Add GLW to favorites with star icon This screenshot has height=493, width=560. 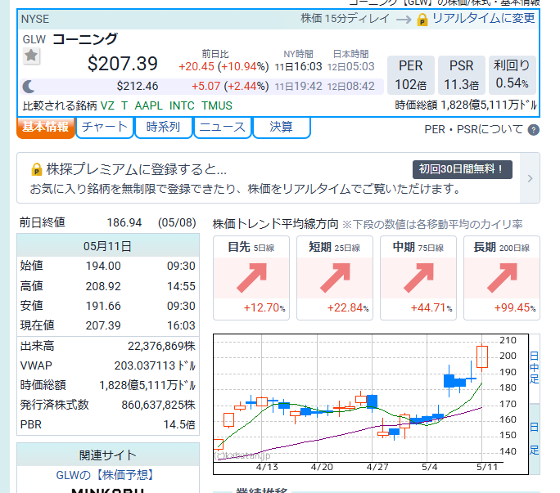31,56
